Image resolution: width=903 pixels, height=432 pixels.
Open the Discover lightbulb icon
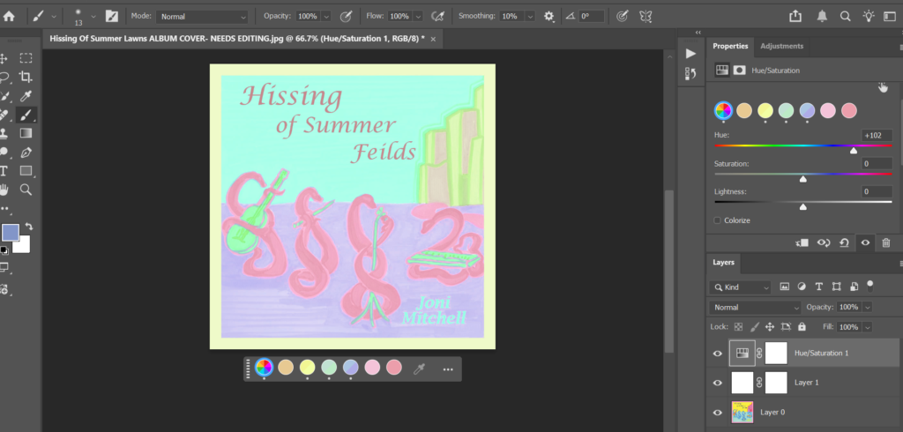coord(869,16)
